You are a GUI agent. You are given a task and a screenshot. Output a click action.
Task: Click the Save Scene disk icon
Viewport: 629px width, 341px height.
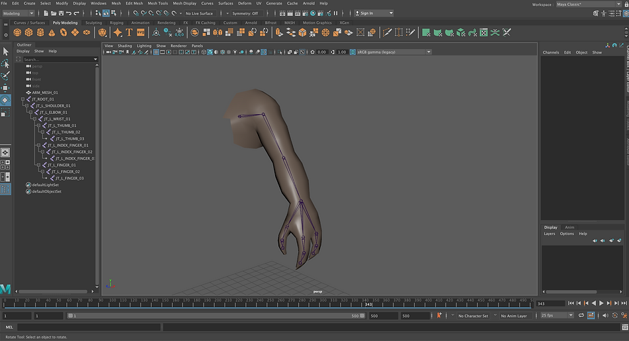click(61, 13)
